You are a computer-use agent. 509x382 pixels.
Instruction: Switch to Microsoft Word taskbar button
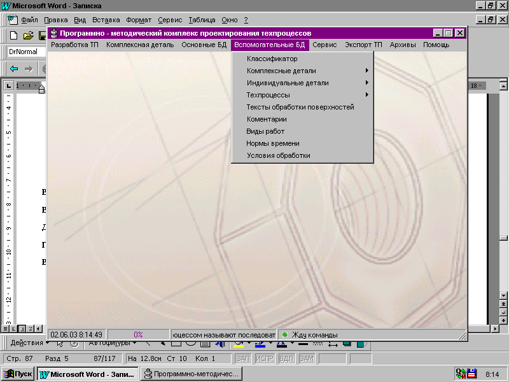[87, 374]
